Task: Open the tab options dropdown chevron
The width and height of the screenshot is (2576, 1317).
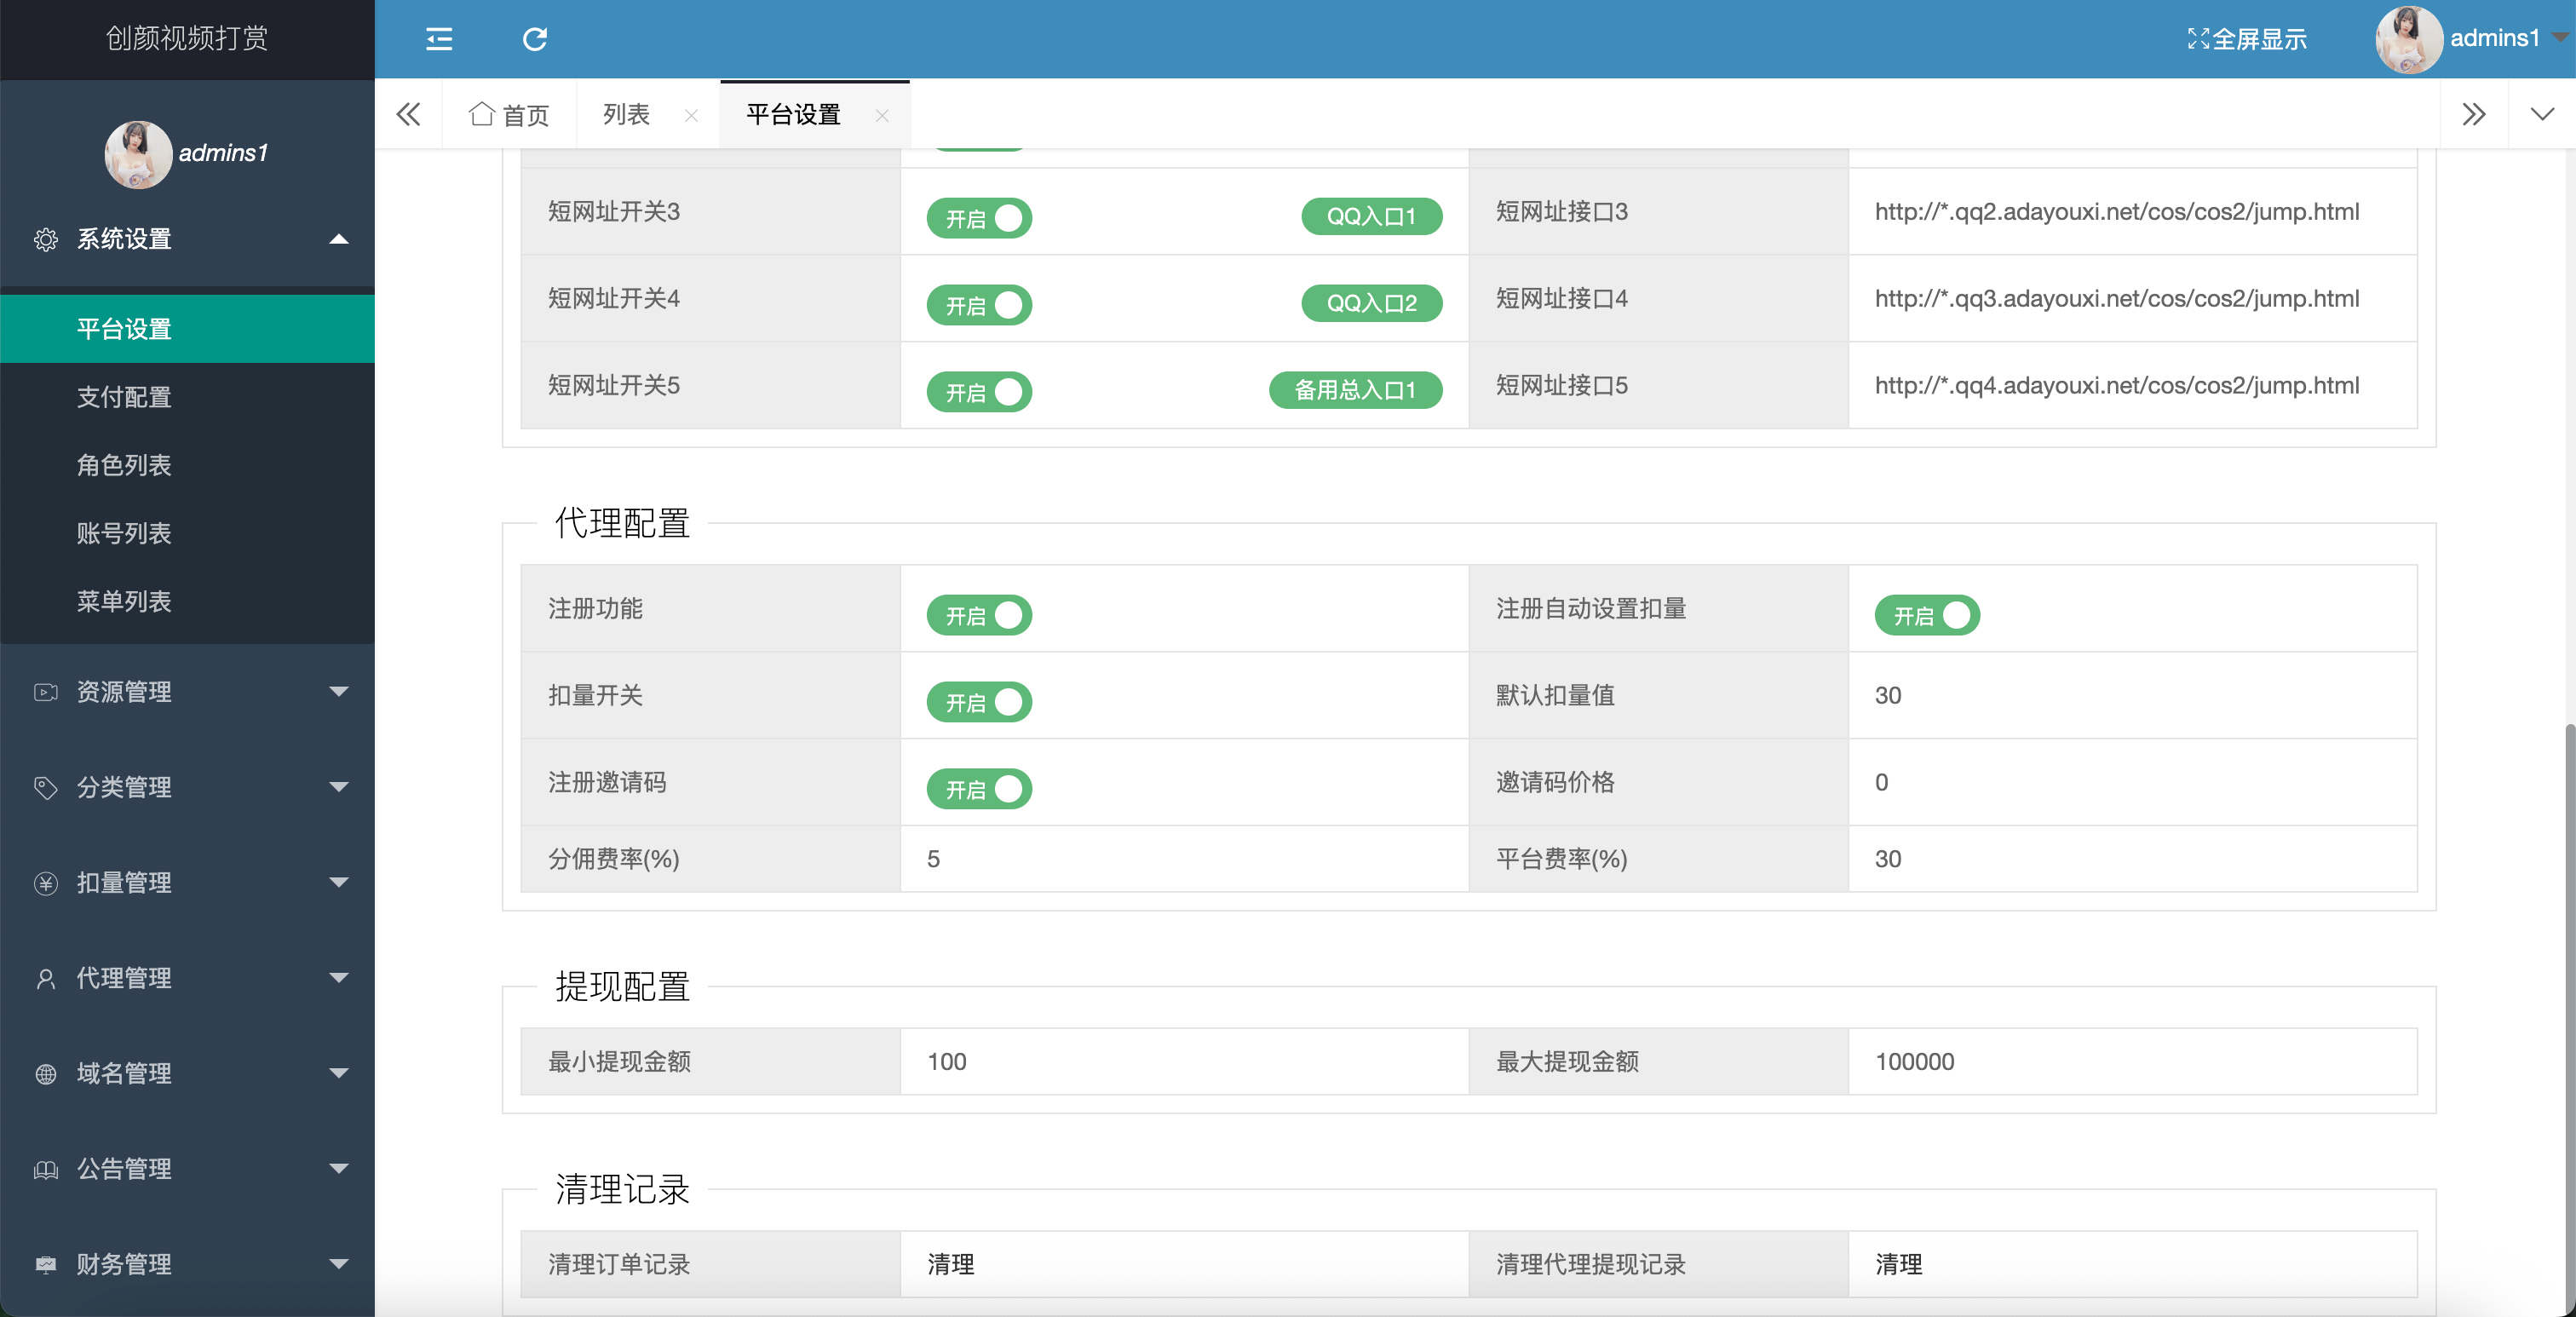Action: 2541,114
